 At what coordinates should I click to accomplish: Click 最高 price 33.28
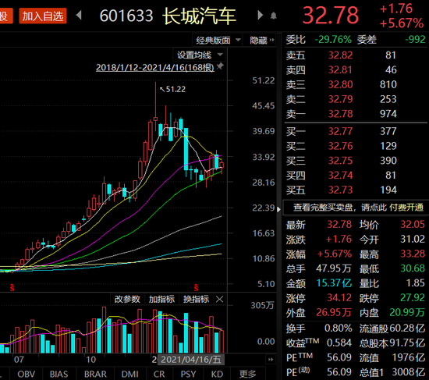point(413,254)
